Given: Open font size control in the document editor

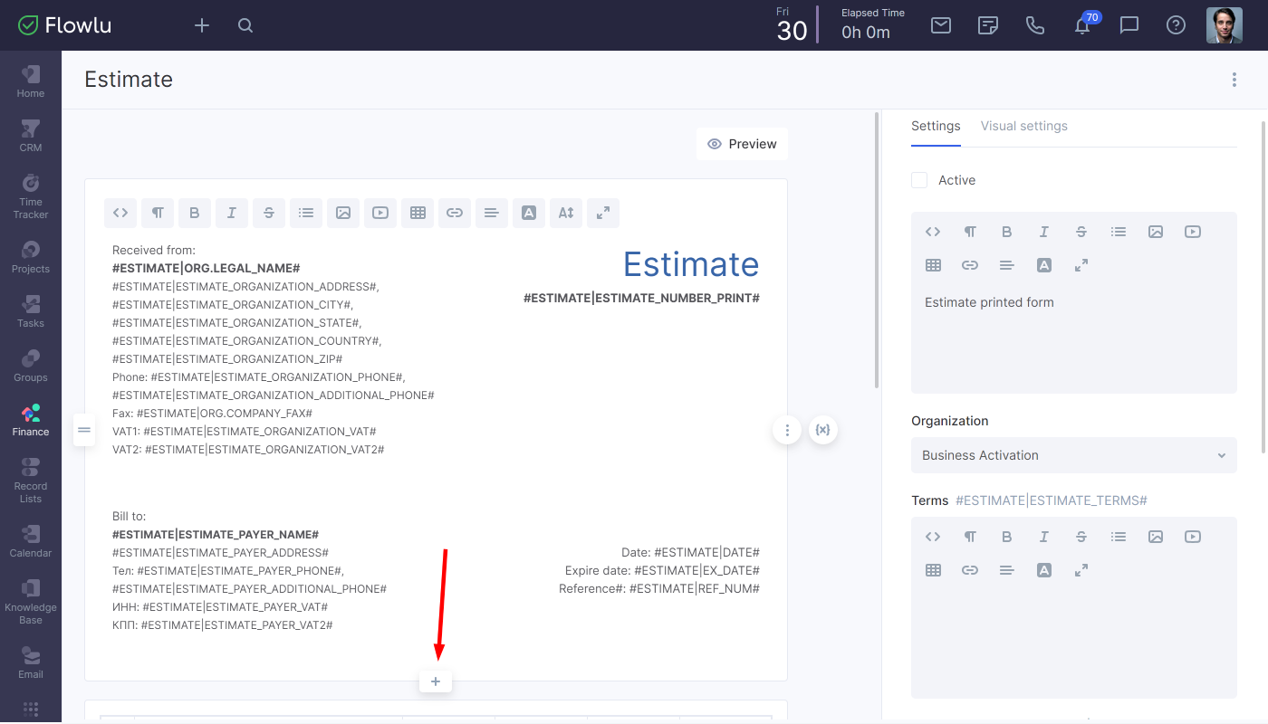Looking at the screenshot, I should click(565, 213).
